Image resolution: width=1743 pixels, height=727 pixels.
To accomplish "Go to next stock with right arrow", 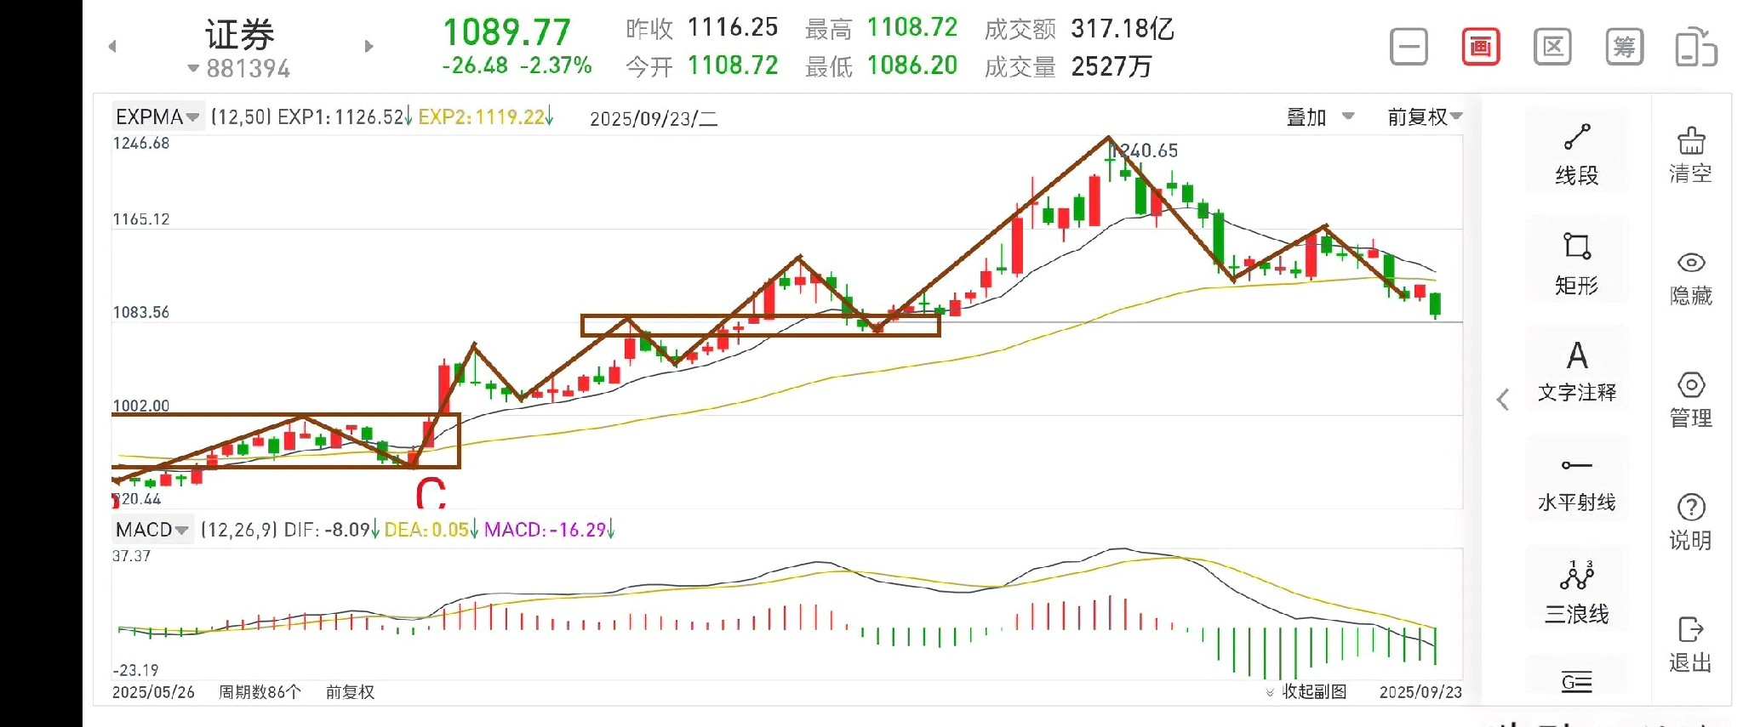I will 369,47.
